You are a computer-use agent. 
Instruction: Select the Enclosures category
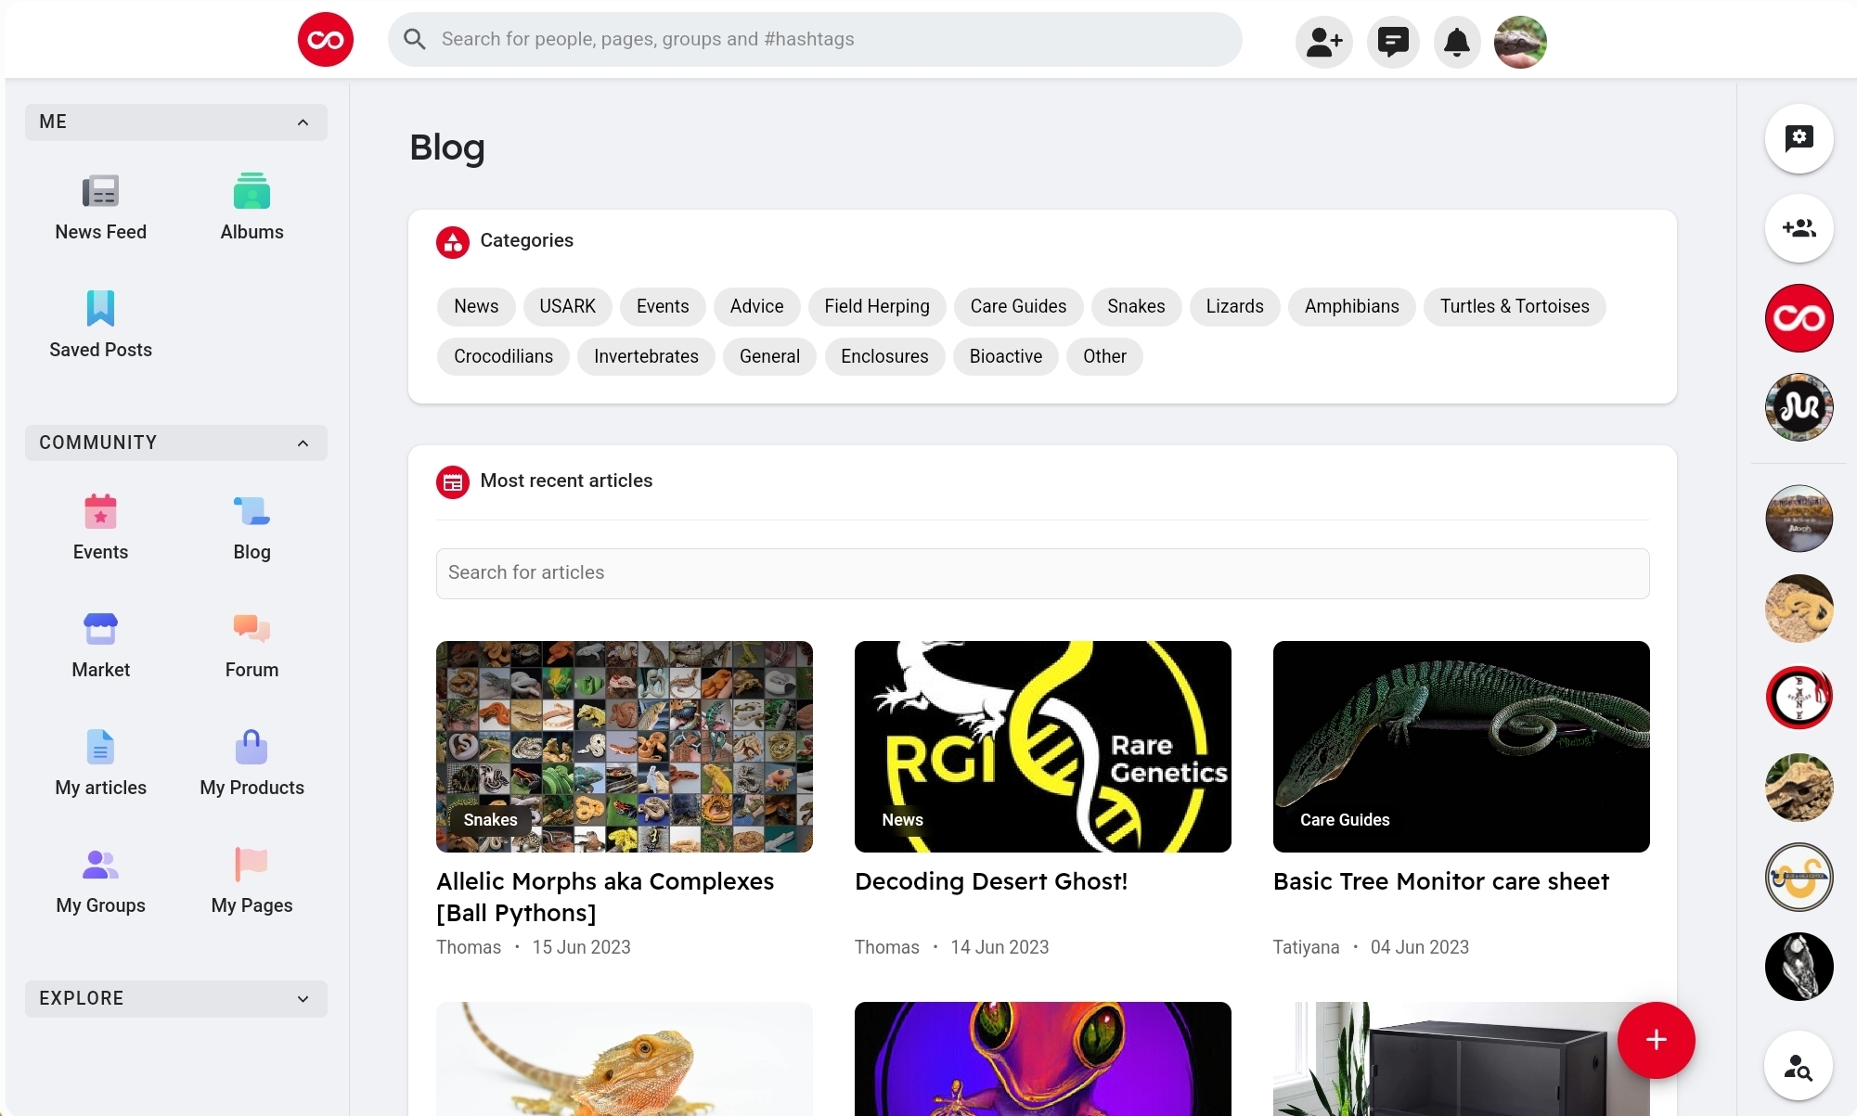884,356
